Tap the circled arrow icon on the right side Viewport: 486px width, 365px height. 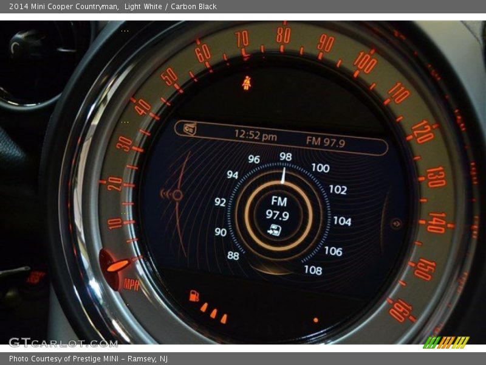pos(396,223)
